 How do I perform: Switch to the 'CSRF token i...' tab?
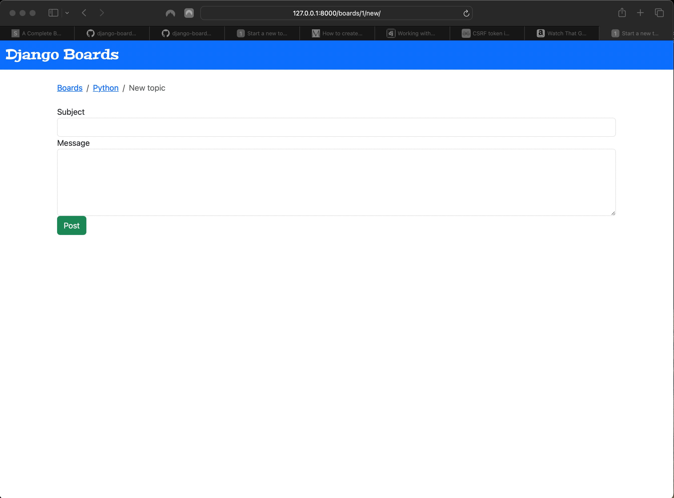pos(487,34)
